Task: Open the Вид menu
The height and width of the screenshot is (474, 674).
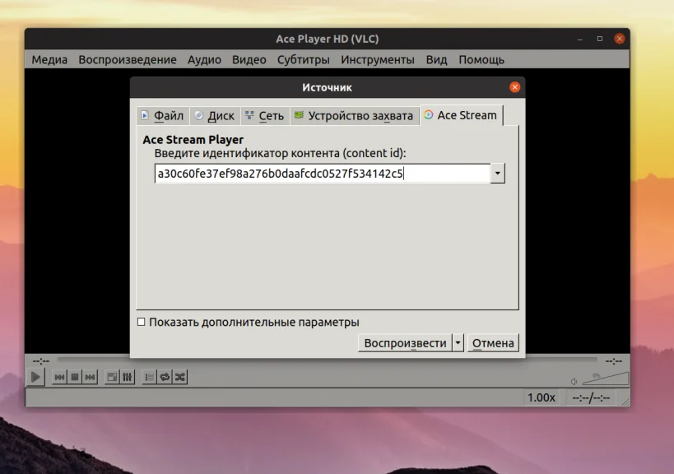Action: 436,59
